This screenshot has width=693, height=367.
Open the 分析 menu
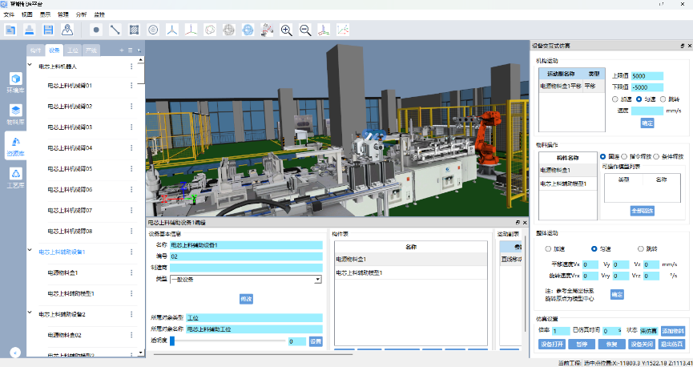click(x=82, y=14)
